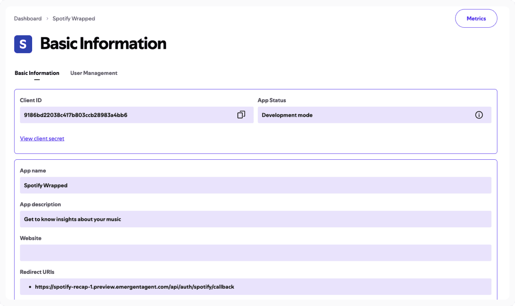Click the empty Website field
The width and height of the screenshot is (515, 306).
tap(256, 252)
